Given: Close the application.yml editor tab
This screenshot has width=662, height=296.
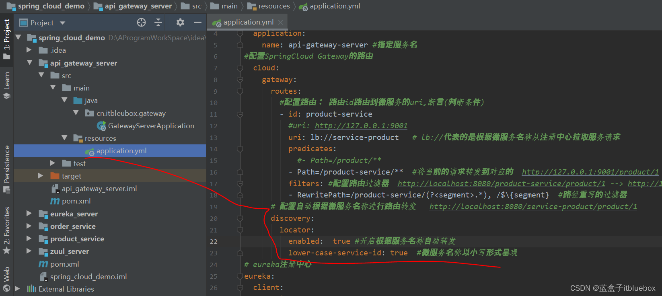Looking at the screenshot, I should pyautogui.click(x=280, y=23).
